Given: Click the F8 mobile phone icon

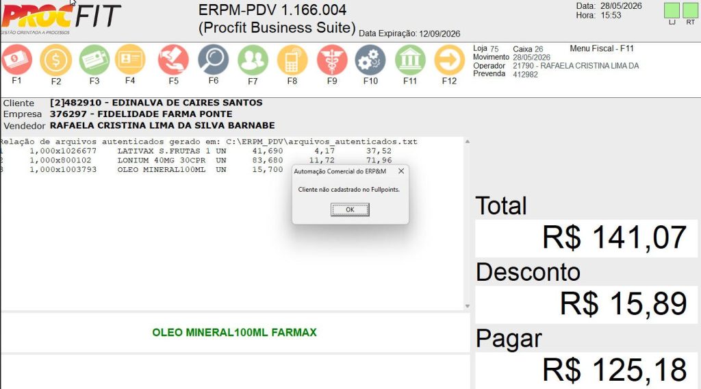Looking at the screenshot, I should pos(292,60).
